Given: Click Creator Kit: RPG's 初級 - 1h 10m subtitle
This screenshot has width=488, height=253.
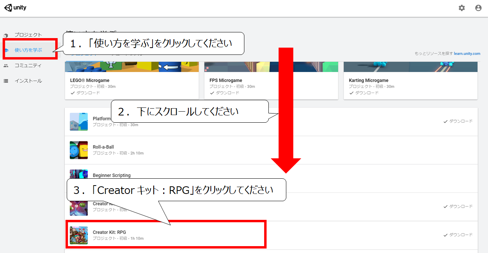Looking at the screenshot, I should pyautogui.click(x=118, y=239).
